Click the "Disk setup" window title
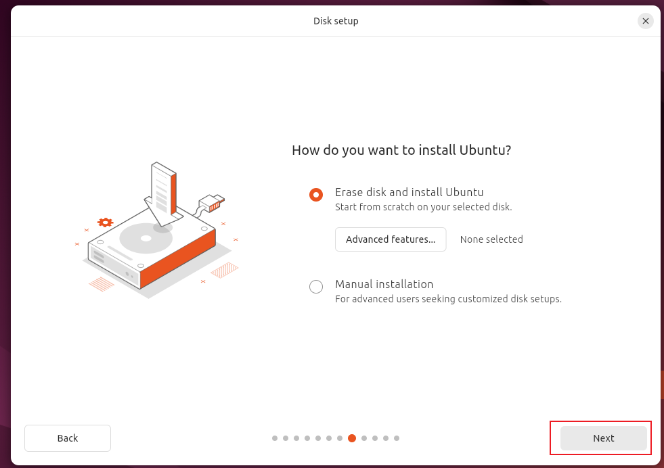 pyautogui.click(x=336, y=21)
